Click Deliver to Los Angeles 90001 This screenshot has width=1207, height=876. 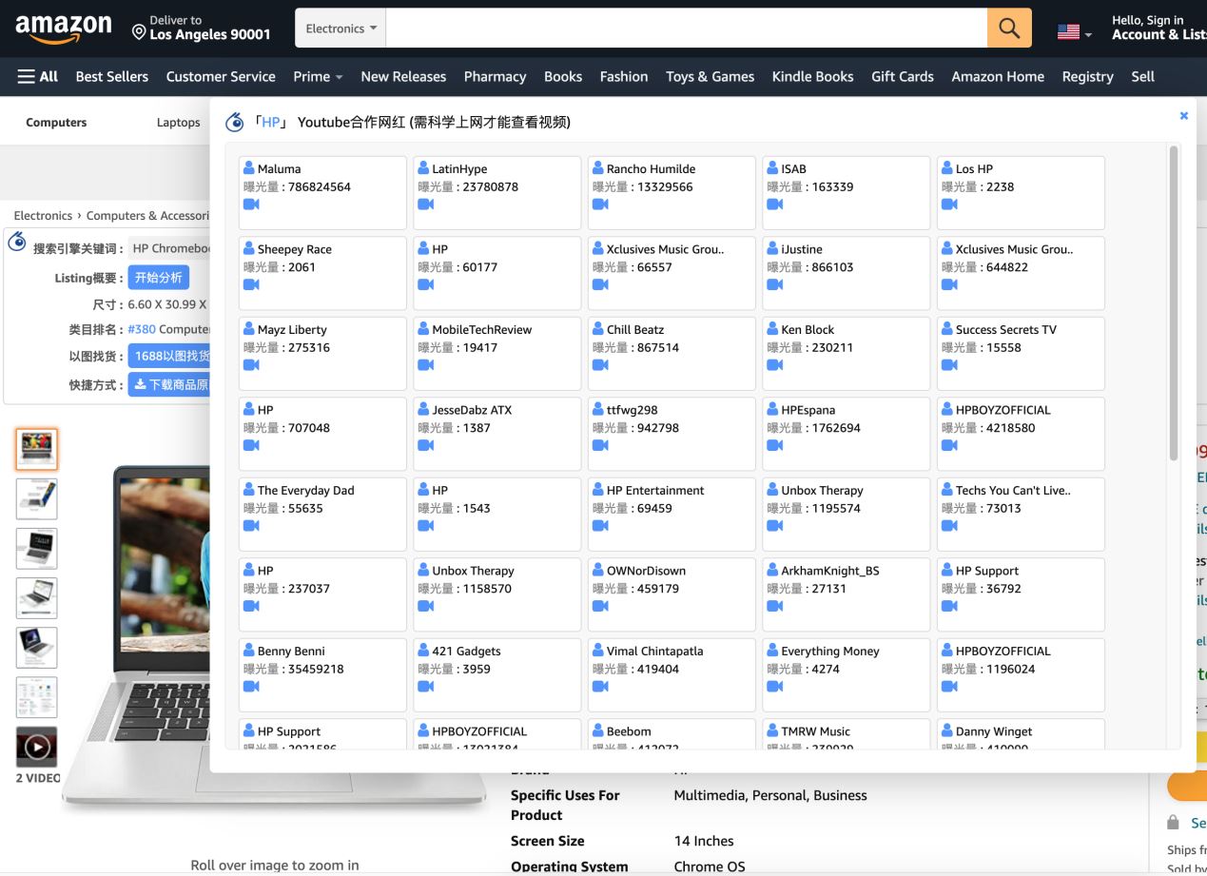(202, 29)
